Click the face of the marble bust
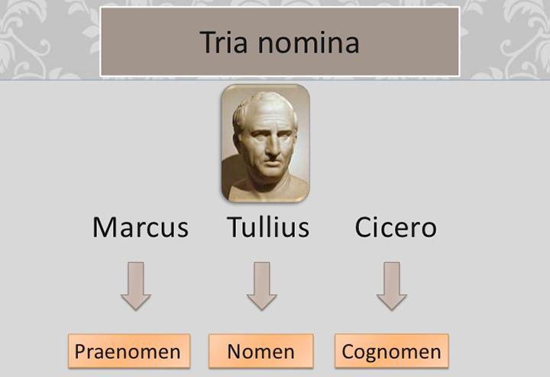550x377 pixels. click(x=265, y=134)
